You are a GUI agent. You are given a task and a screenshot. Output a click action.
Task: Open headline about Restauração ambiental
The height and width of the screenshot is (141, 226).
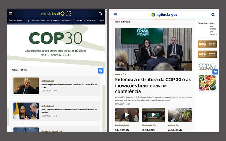point(69,86)
